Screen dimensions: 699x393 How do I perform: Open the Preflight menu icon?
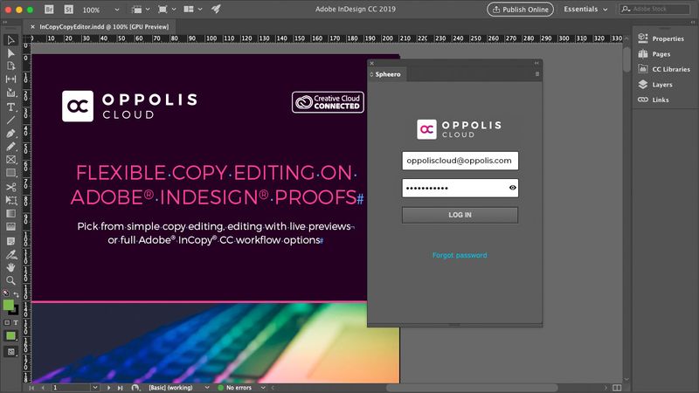pos(135,388)
